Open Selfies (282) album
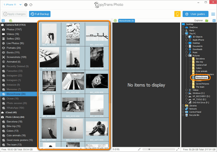Image resolution: width=217 pixels, height=152 pixels. [x=13, y=39]
